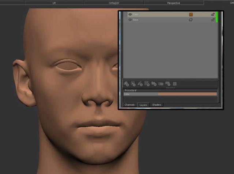
Task: Switch to the Channels tab
Action: click(129, 105)
